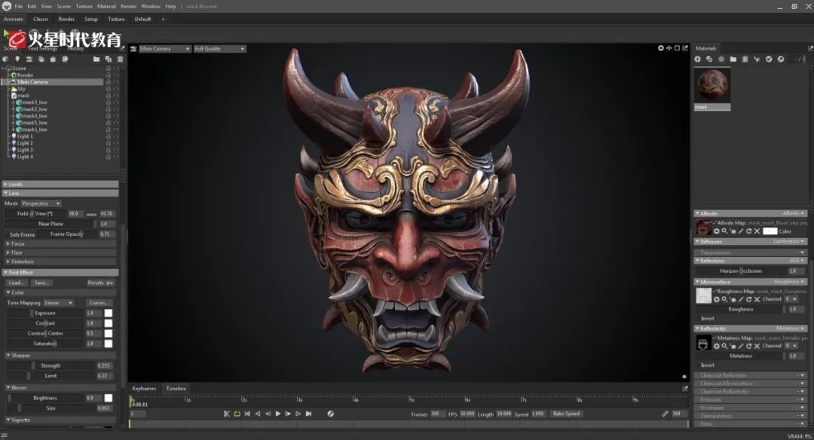The height and width of the screenshot is (440, 814).
Task: Open the Main Camera viewport dropdown
Action: [164, 49]
